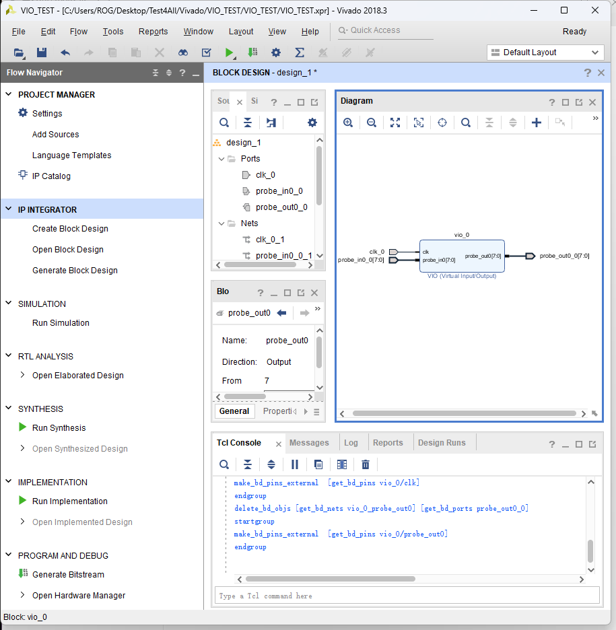Image resolution: width=616 pixels, height=630 pixels.
Task: Open Sources panel settings gear
Action: 312,123
